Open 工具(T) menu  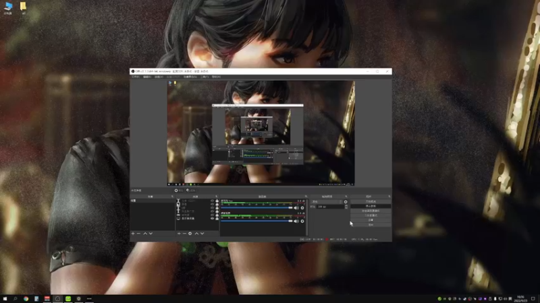click(205, 77)
